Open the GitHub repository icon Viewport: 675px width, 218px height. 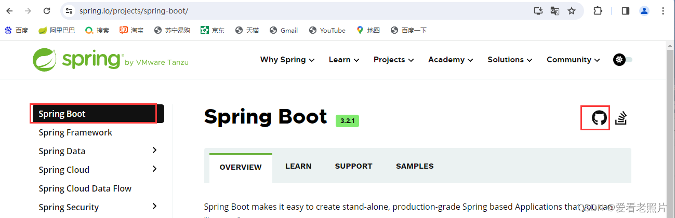tap(599, 118)
